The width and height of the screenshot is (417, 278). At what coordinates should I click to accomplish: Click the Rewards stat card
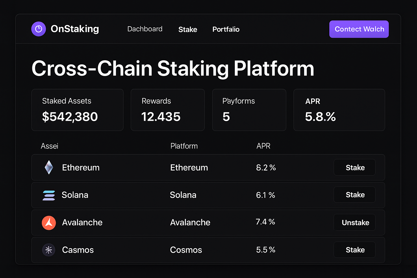pyautogui.click(x=168, y=110)
